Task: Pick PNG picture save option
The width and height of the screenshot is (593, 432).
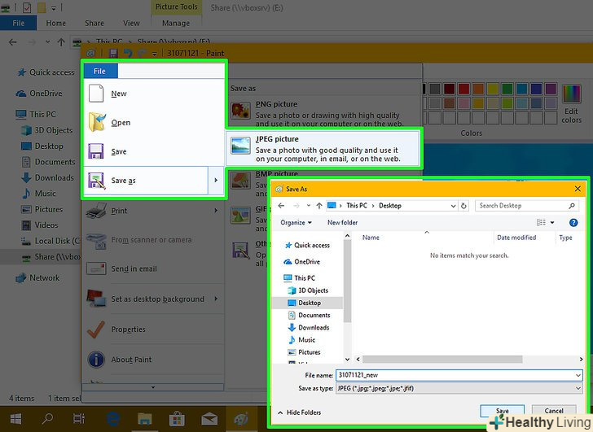Action: [x=324, y=113]
